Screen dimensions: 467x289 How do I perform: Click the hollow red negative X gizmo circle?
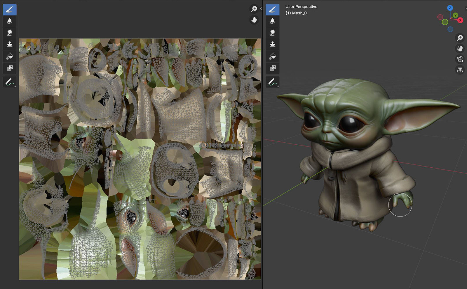[440, 17]
